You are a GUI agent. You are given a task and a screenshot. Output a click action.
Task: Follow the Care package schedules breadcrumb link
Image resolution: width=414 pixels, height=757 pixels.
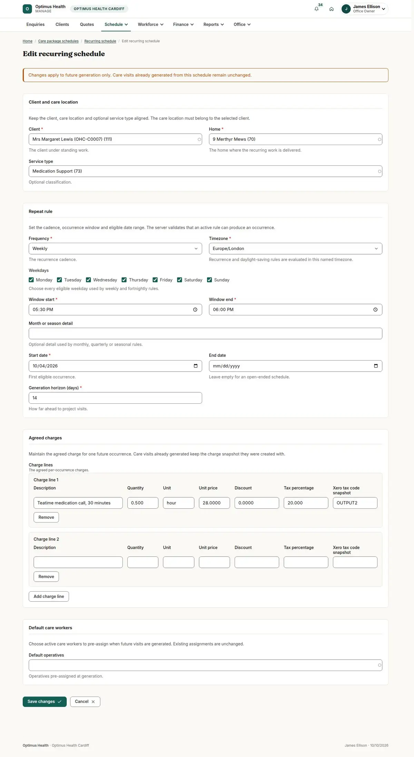(58, 41)
